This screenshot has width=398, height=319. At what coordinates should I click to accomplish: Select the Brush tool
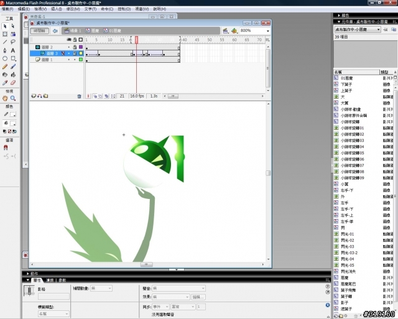point(13,67)
